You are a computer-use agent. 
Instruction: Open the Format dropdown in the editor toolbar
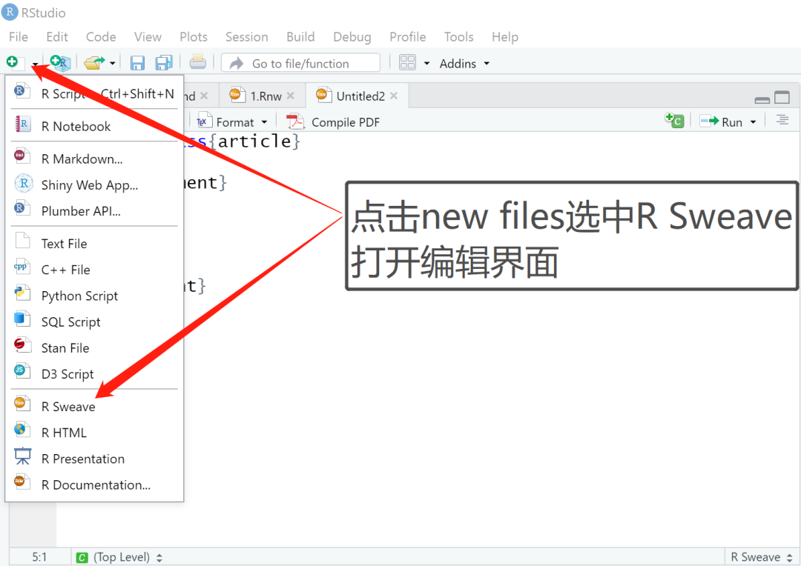[232, 120]
